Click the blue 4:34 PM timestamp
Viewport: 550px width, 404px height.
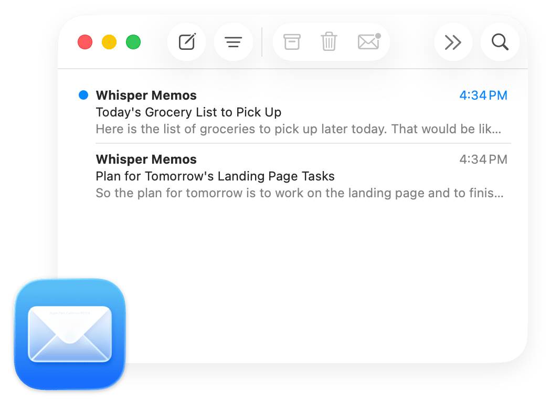point(483,95)
